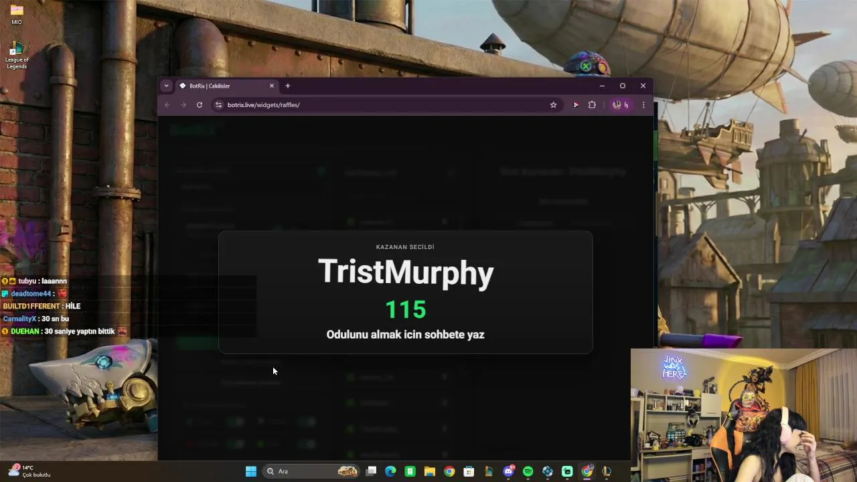
Task: Click the taskbar search box Ara
Action: click(311, 471)
